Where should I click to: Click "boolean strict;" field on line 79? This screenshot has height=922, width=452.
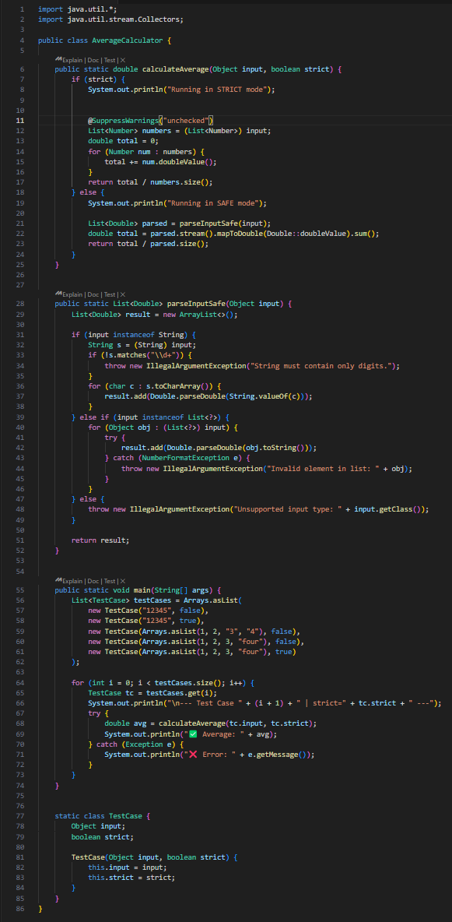(x=103, y=837)
